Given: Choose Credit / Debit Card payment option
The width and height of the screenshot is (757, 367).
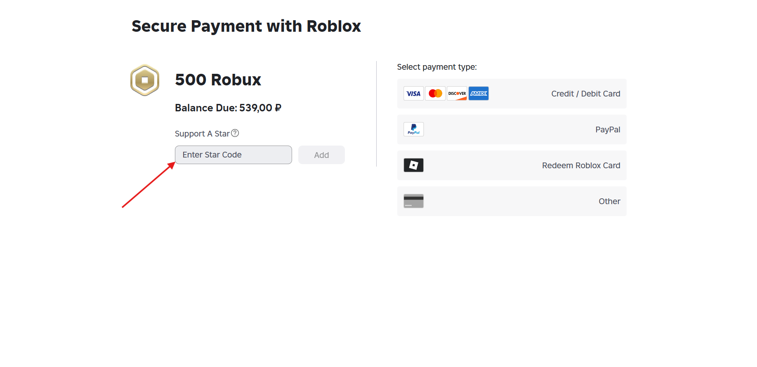Looking at the screenshot, I should 512,94.
